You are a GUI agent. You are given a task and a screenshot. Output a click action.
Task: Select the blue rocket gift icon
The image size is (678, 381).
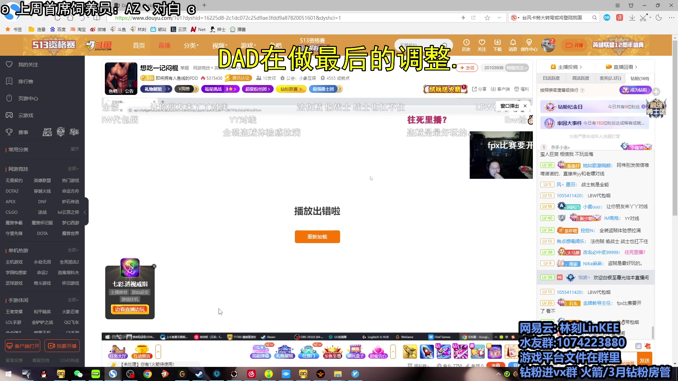427,351
